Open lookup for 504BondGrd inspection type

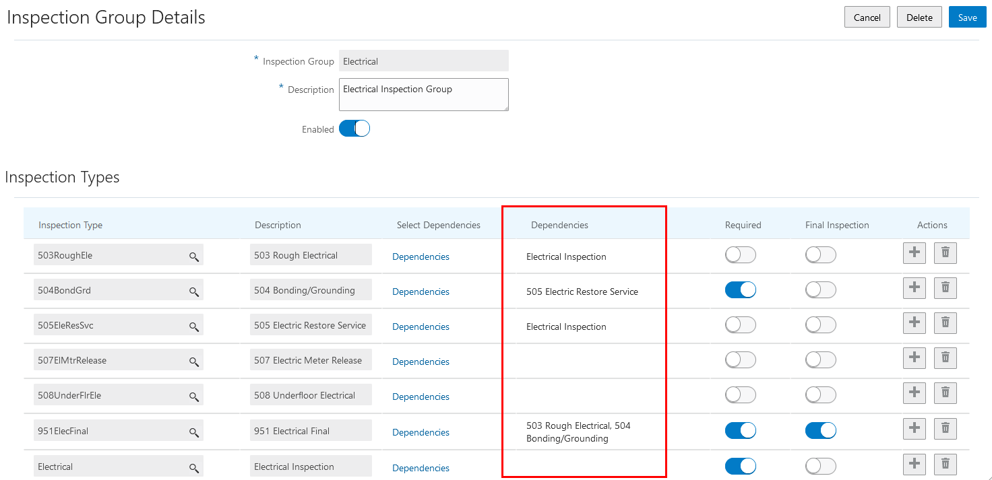point(193,292)
